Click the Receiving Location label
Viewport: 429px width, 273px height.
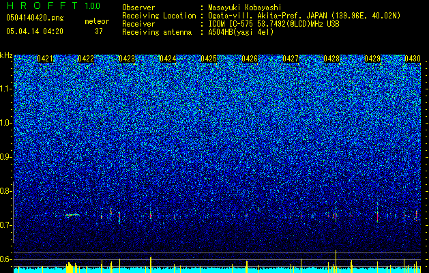[x=159, y=16]
